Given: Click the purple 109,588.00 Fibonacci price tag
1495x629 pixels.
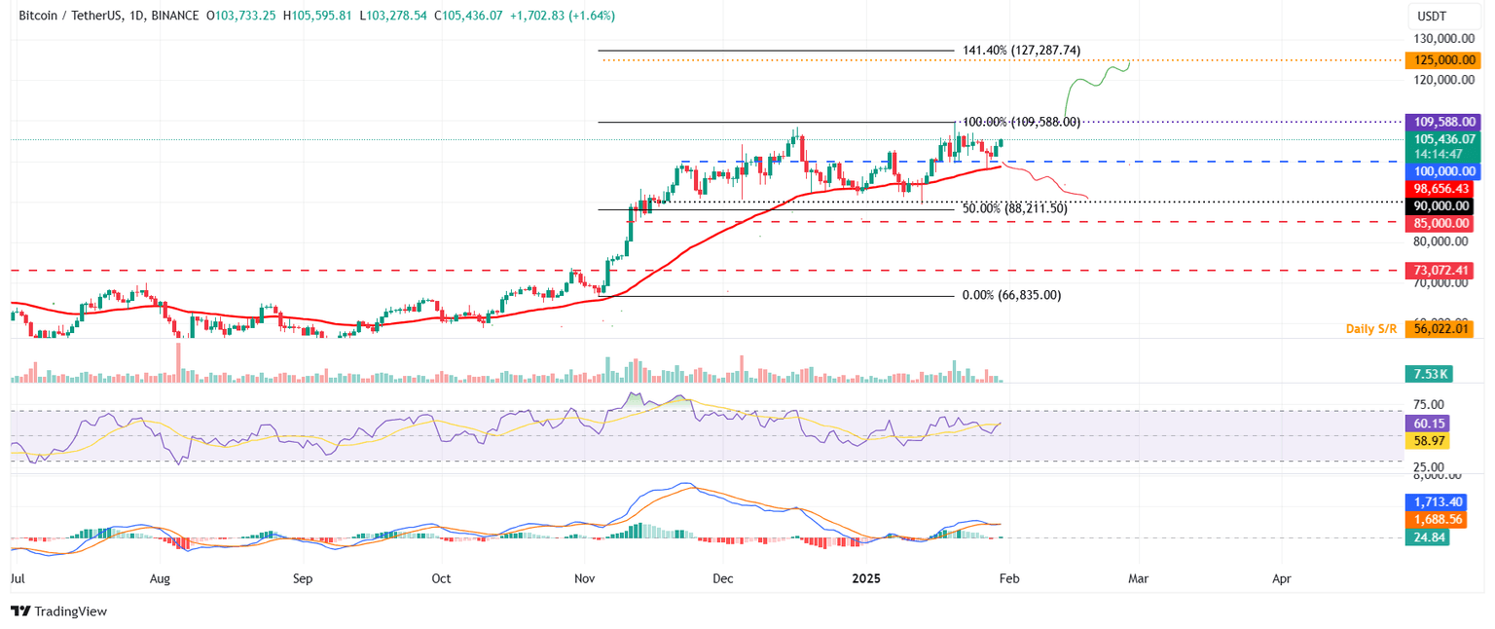Looking at the screenshot, I should 1444,123.
